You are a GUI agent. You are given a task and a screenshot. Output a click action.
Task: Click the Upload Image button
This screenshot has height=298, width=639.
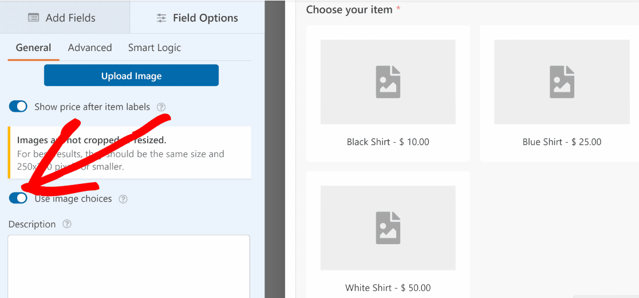(131, 76)
